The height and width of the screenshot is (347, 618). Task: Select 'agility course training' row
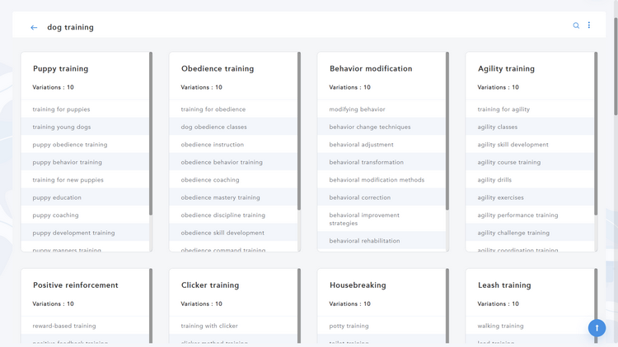[x=530, y=162]
